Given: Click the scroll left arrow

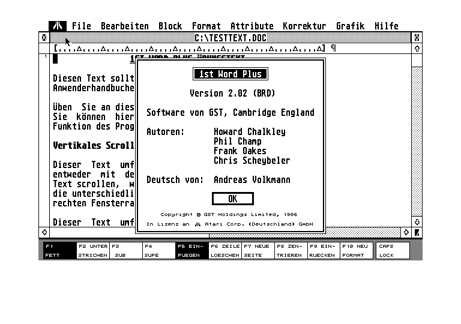Looking at the screenshot, I should 44,232.
